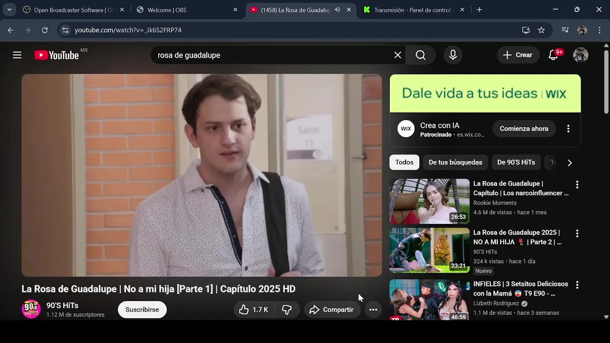
Task: Go back in the browser
Action: coord(10,30)
